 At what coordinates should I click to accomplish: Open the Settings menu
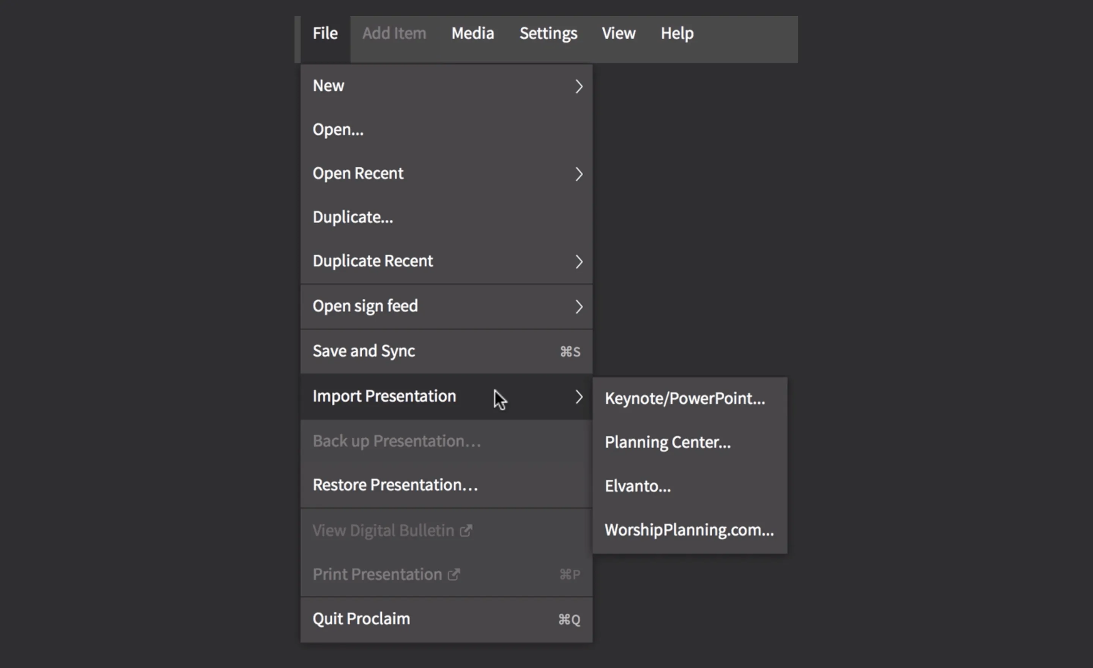[548, 33]
